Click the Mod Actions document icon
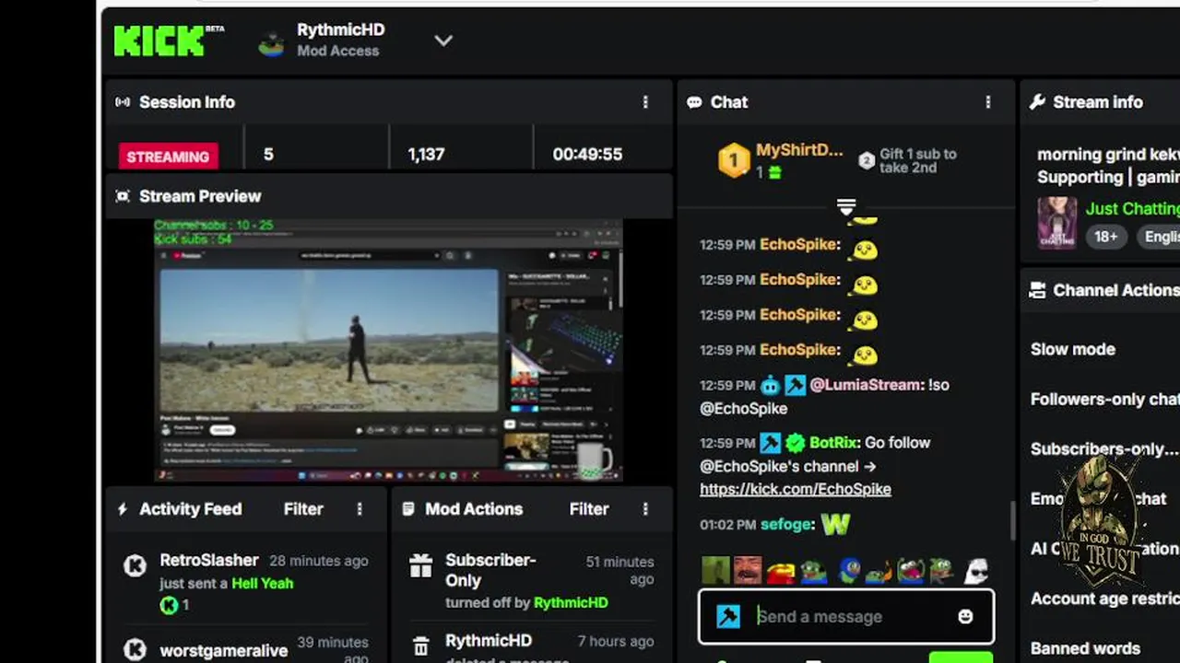Image resolution: width=1180 pixels, height=663 pixels. point(408,509)
